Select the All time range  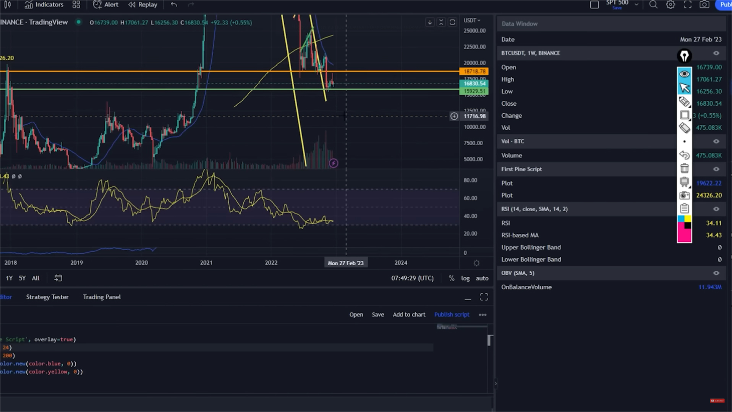coord(36,278)
